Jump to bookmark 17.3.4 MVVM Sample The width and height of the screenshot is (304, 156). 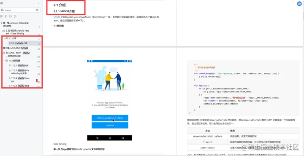20,80
